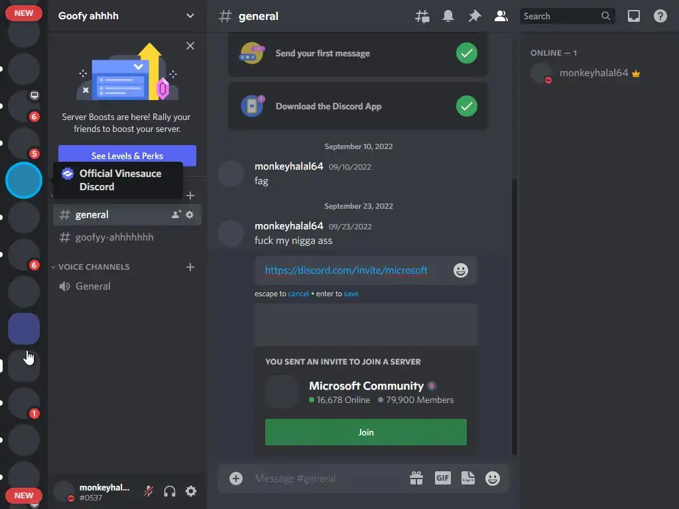This screenshot has width=679, height=509.
Task: Click the Search field in header
Action: tap(566, 16)
